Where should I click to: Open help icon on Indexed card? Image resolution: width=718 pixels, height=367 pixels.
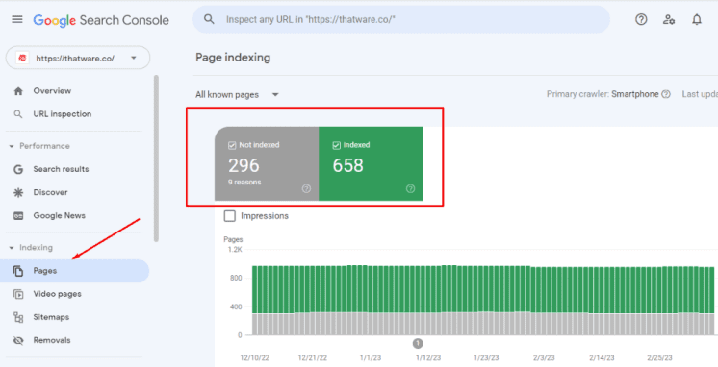[x=410, y=188]
